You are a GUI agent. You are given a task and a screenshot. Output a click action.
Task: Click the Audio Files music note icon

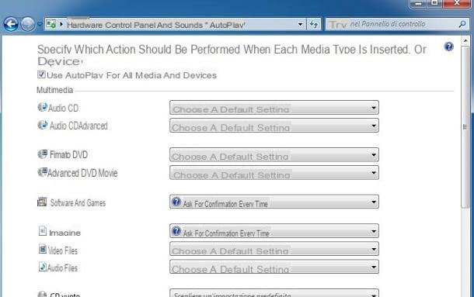[42, 267]
